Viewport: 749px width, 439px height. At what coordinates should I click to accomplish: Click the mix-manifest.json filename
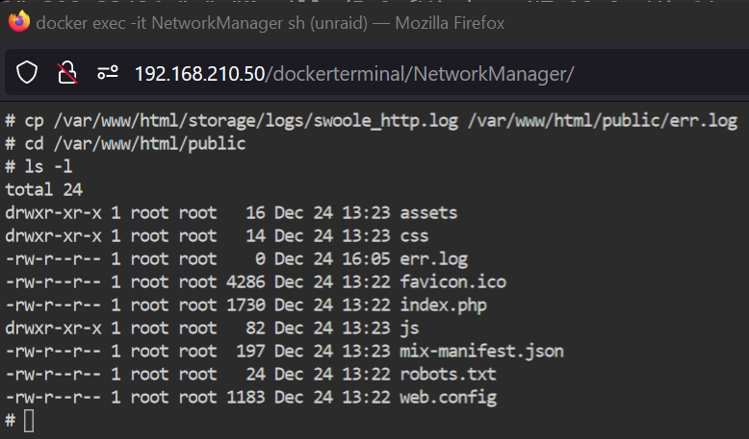(x=481, y=352)
